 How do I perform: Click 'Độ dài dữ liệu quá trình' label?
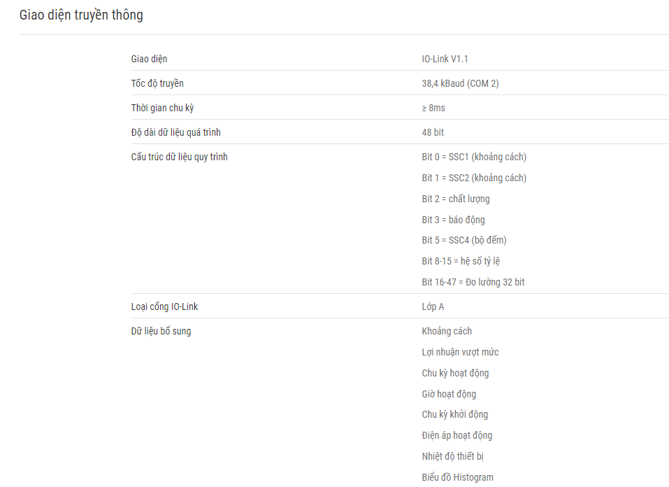point(175,132)
